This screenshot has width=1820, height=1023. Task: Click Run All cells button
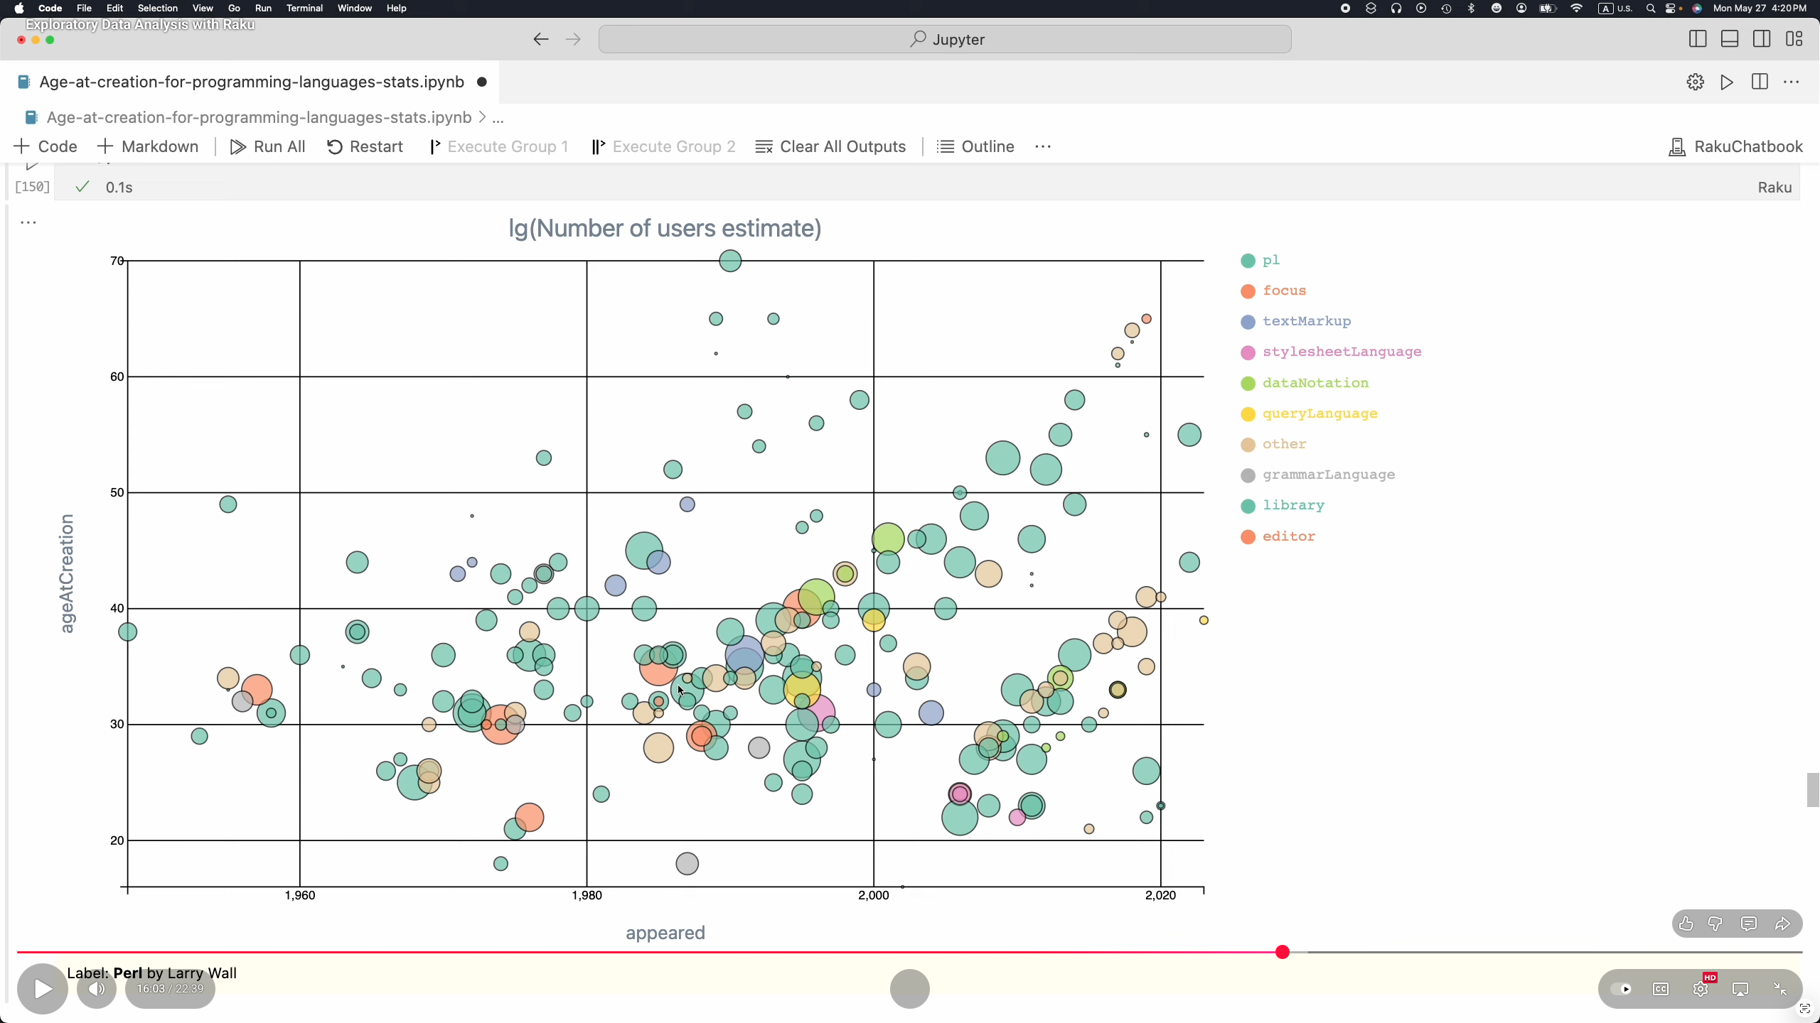click(x=267, y=146)
